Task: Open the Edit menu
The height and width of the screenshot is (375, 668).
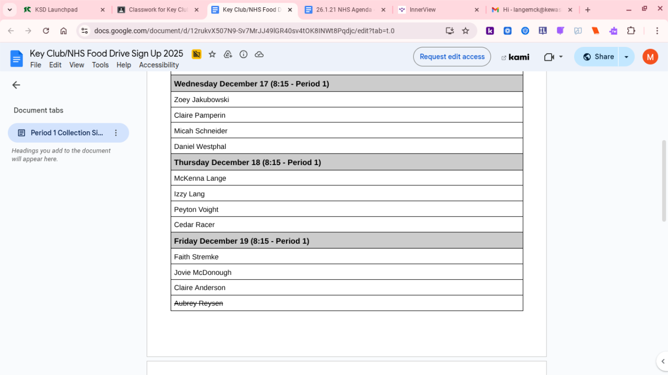Action: click(x=55, y=65)
